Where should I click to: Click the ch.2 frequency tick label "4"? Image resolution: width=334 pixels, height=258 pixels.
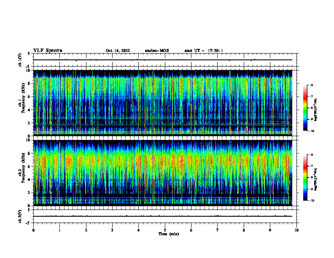pyautogui.click(x=30, y=180)
